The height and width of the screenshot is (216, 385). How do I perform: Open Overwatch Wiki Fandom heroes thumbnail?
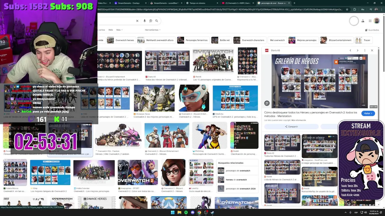(x=118, y=135)
